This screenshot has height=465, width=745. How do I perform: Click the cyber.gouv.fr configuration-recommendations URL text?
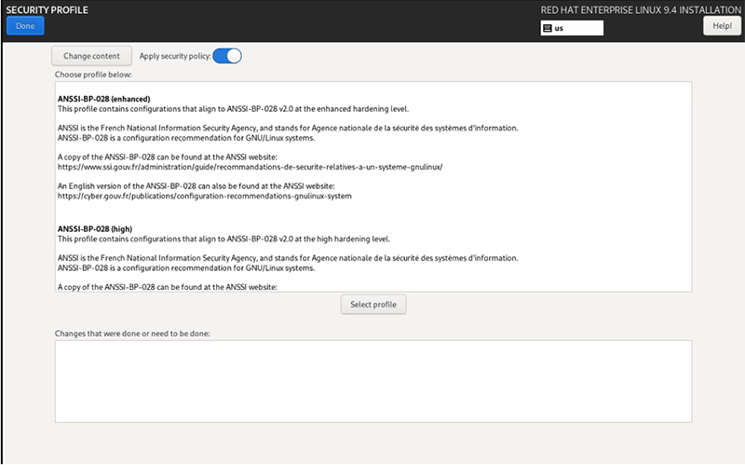[205, 196]
